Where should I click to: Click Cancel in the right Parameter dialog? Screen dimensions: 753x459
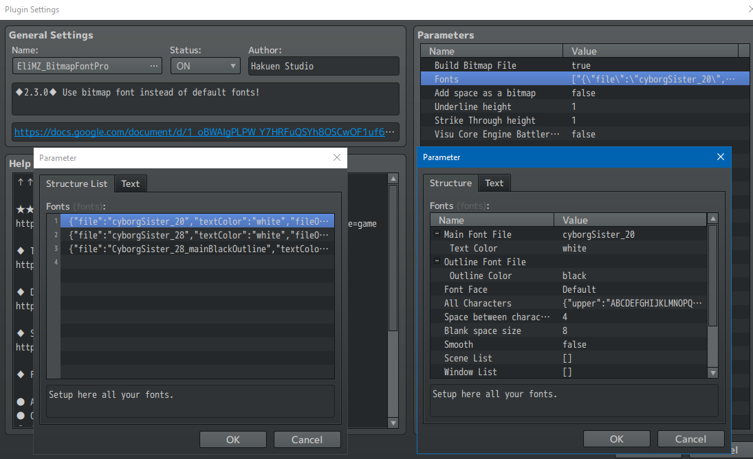tap(690, 439)
